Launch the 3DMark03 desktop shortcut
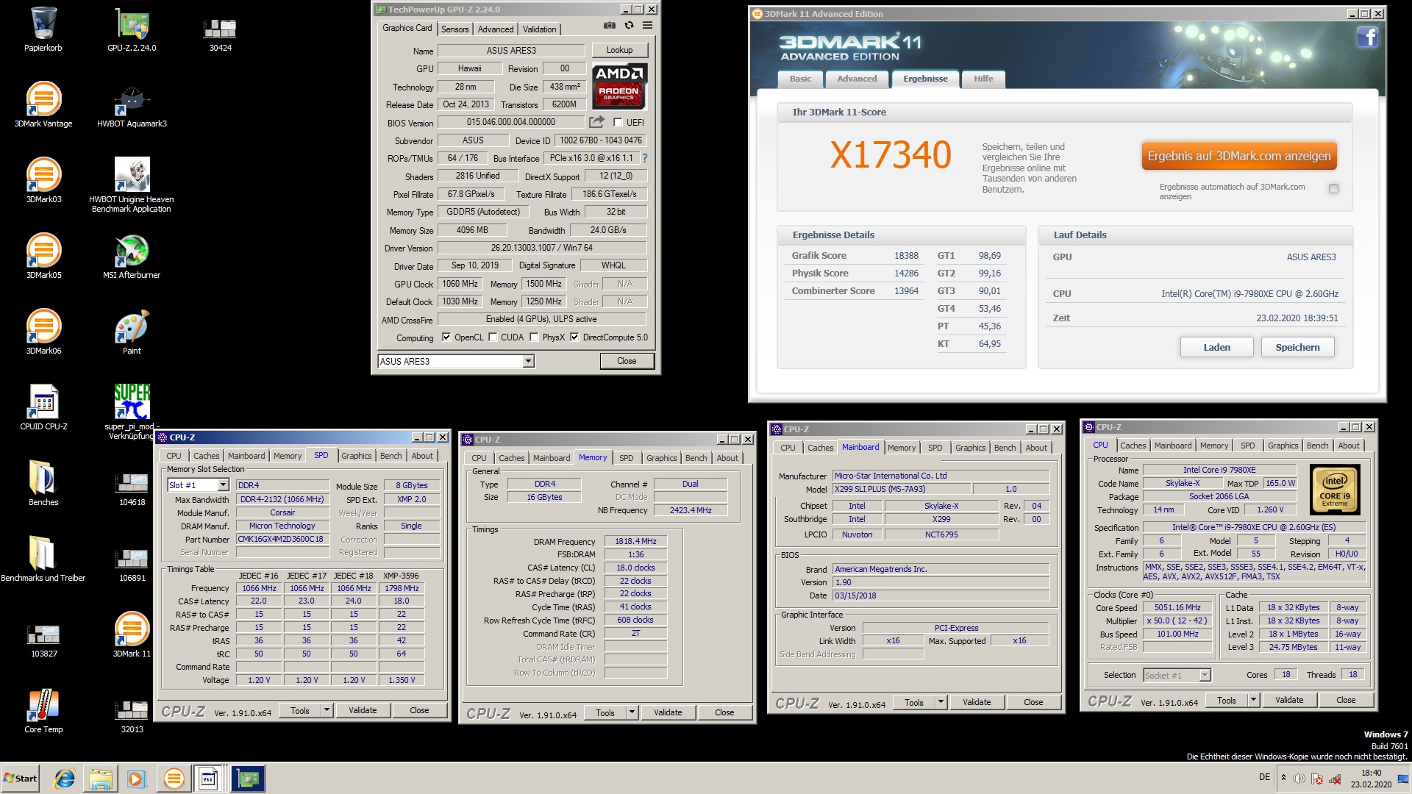 click(x=43, y=180)
